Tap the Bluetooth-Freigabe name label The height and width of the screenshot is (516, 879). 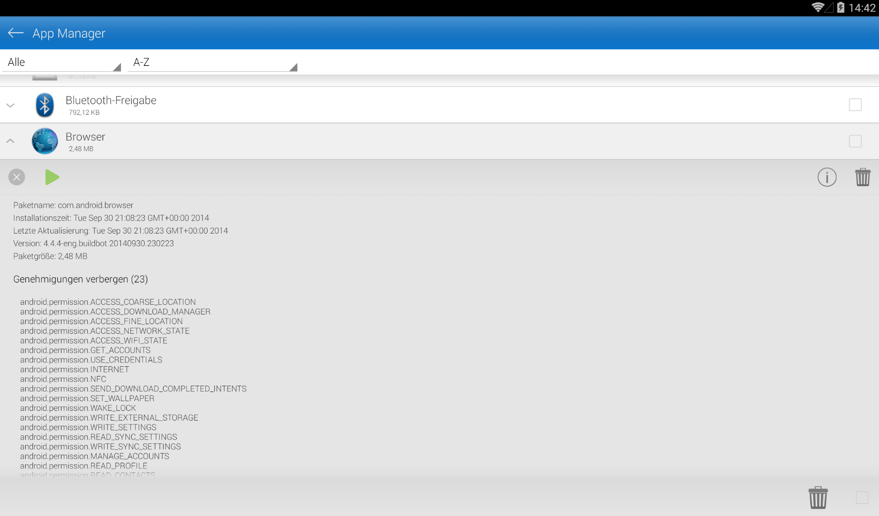(111, 100)
